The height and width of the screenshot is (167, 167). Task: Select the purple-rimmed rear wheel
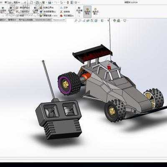coord(69,83)
